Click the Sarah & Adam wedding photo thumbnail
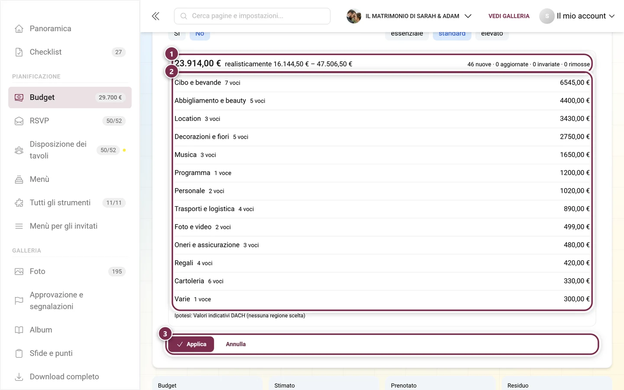 tap(354, 16)
